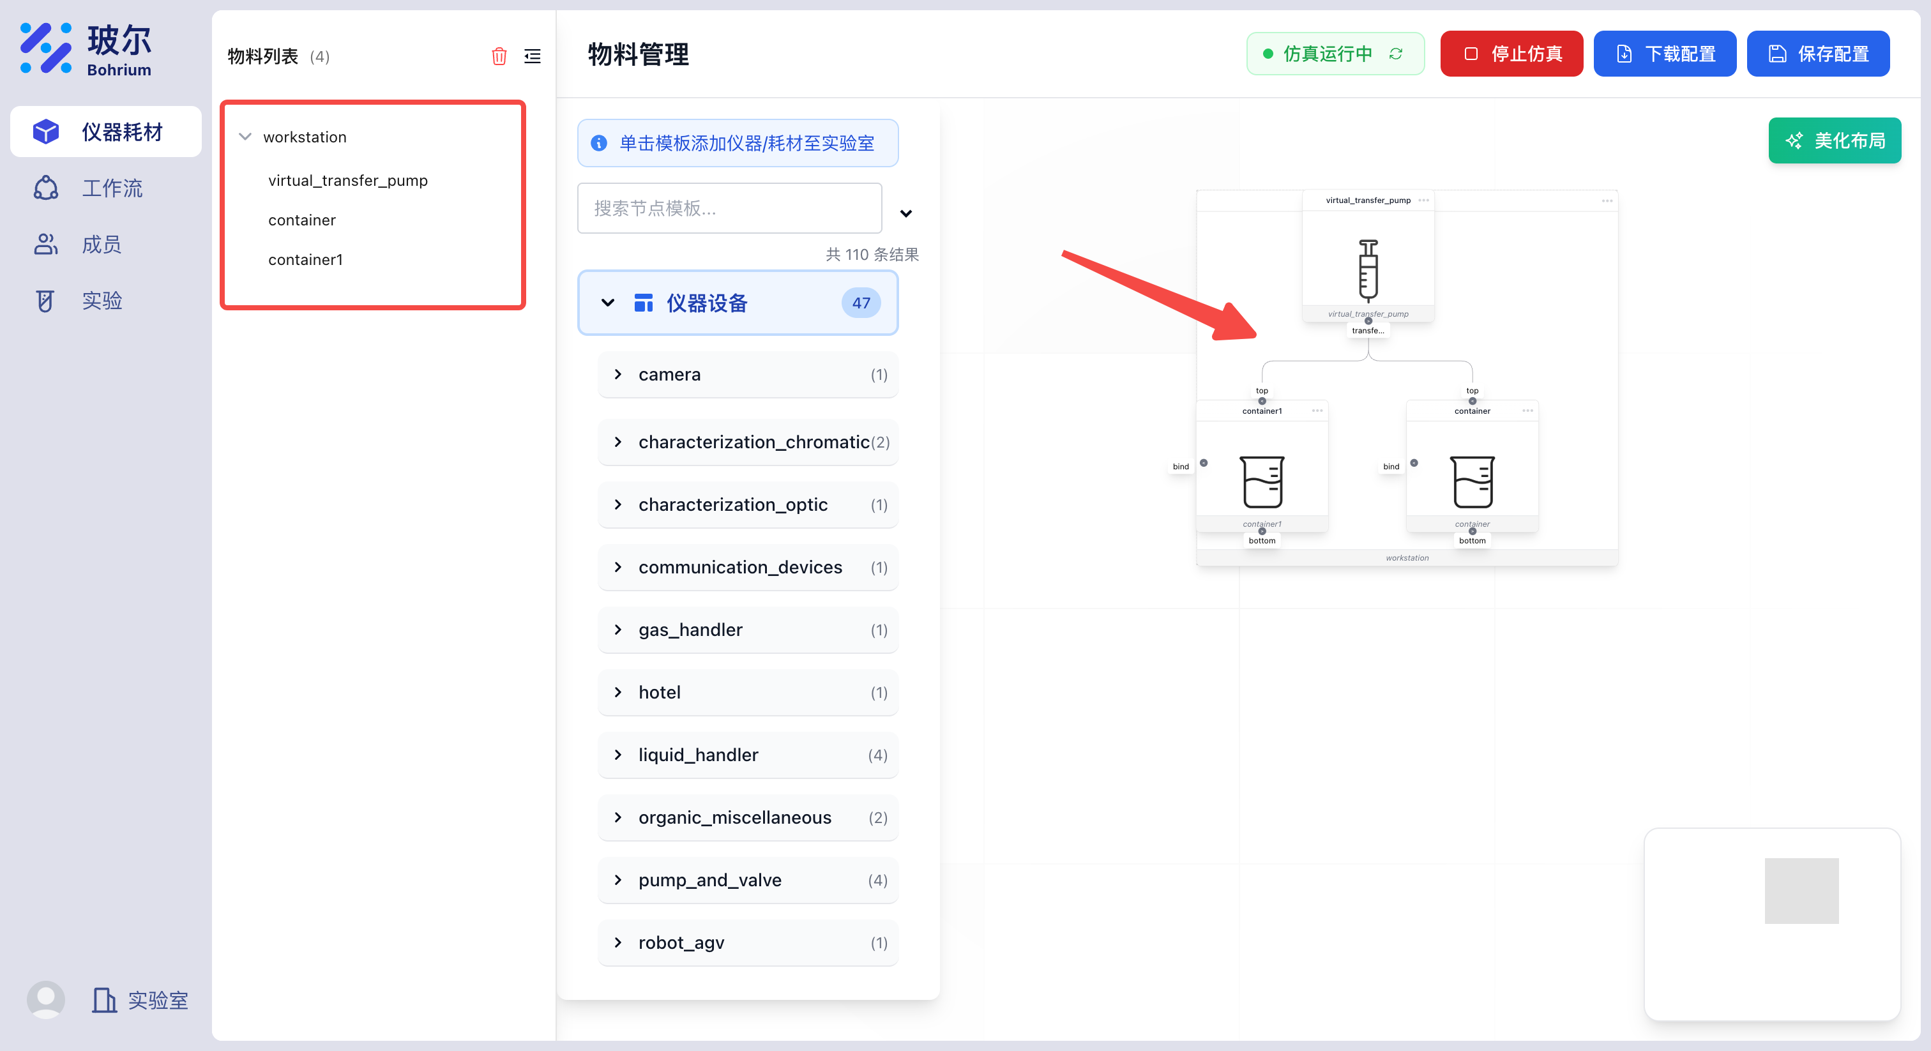
Task: Select virtual_transfer_pump in the material list
Action: pos(348,181)
